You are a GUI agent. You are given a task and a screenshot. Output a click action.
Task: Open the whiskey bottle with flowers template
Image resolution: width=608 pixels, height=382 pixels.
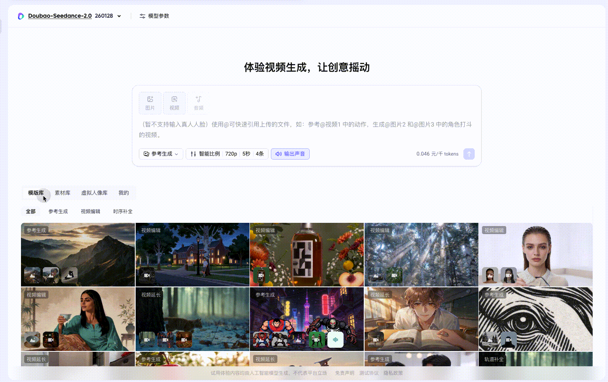(307, 255)
